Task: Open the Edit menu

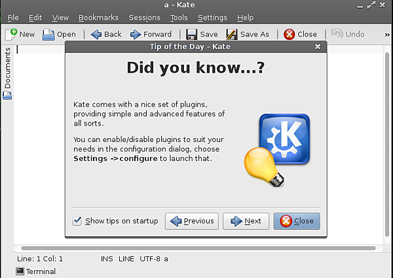Action: click(x=35, y=18)
